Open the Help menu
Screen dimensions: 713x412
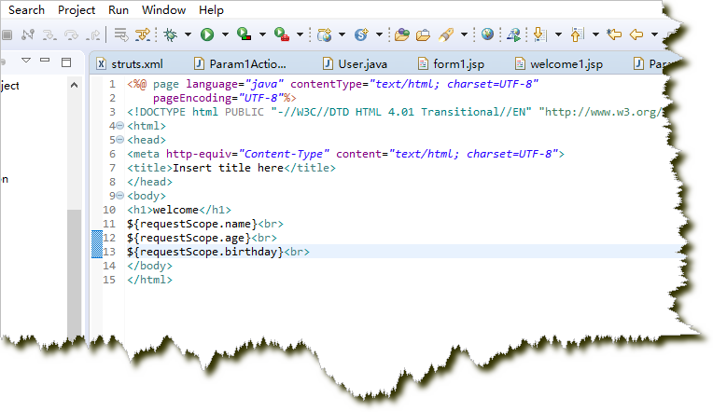(x=211, y=10)
